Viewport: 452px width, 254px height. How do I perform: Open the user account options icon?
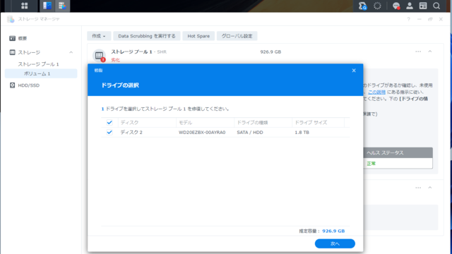pos(410,6)
